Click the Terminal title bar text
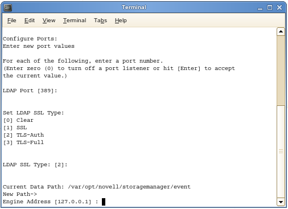Viewport: 288px width, 209px height. pyautogui.click(x=134, y=7)
